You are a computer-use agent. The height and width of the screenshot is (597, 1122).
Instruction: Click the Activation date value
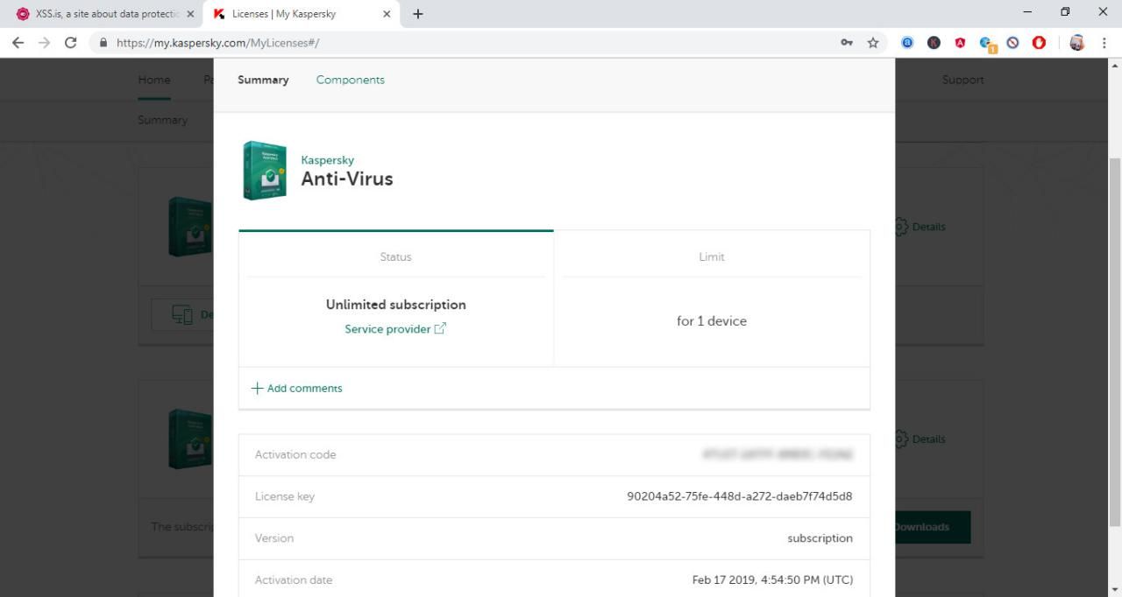click(x=772, y=579)
